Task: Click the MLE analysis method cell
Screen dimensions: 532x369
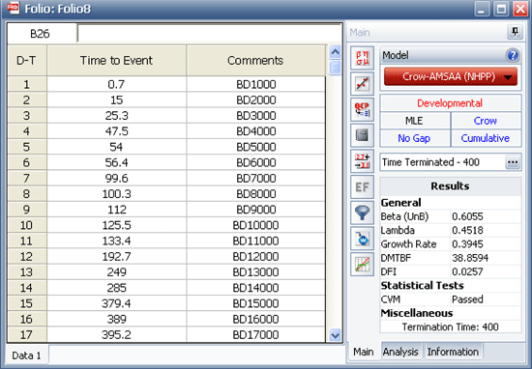Action: tap(415, 121)
